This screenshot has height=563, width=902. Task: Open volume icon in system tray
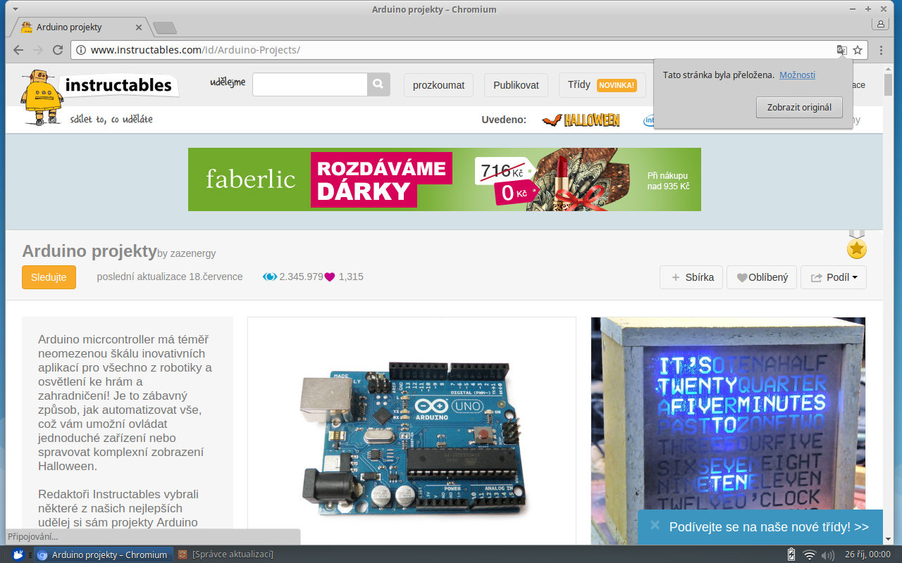point(827,555)
